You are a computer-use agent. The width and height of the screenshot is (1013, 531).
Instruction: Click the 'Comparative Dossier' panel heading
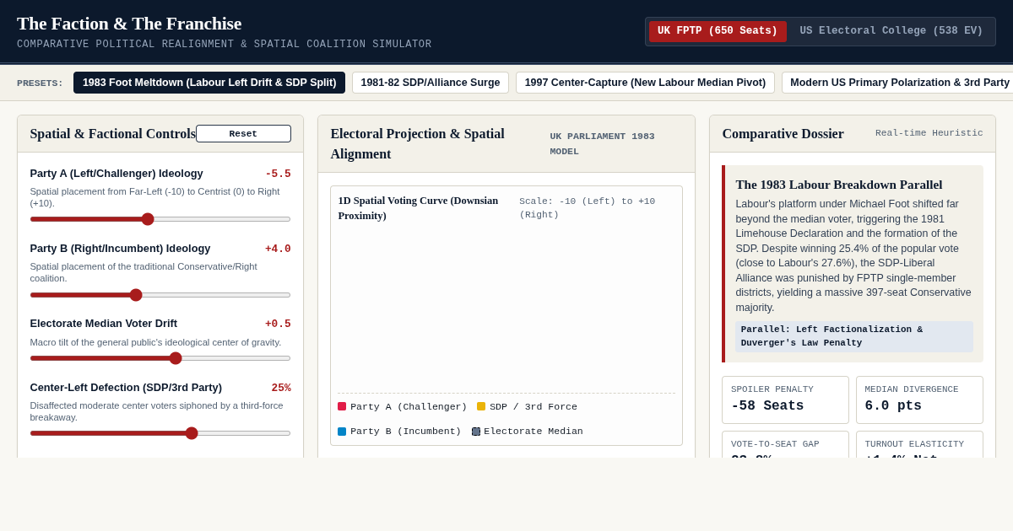coord(783,133)
